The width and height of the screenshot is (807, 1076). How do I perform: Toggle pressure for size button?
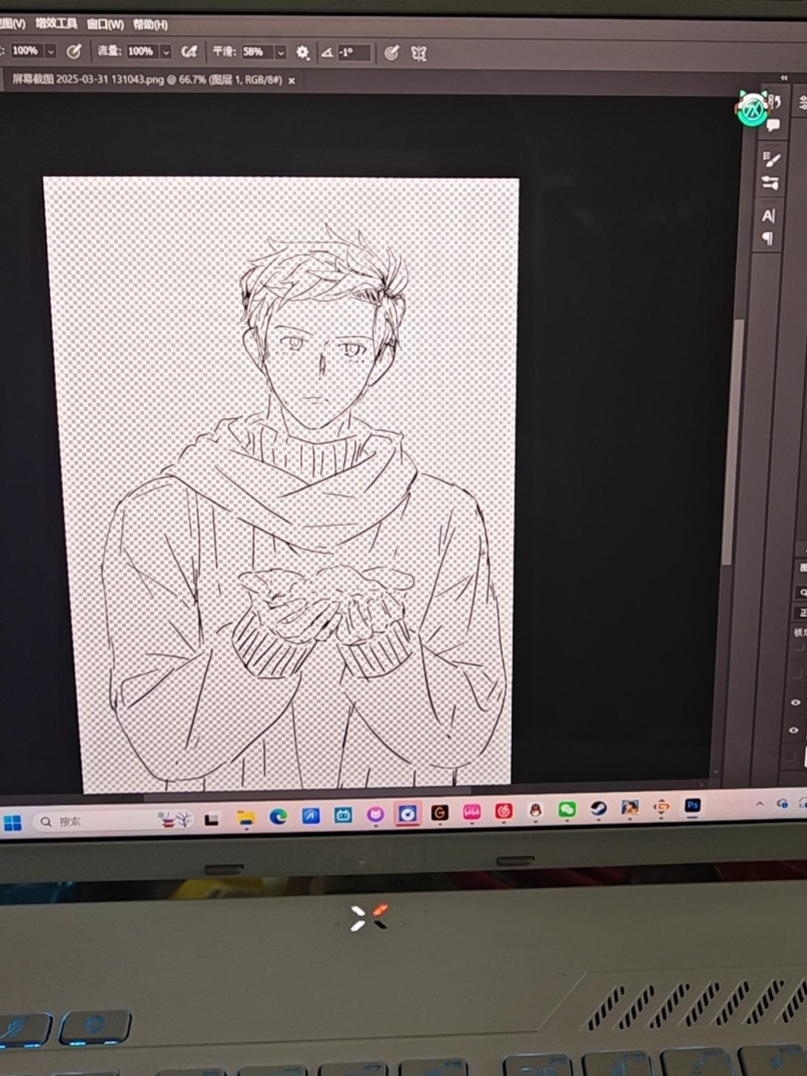(x=392, y=53)
